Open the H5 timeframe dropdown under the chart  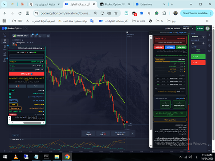(15, 135)
